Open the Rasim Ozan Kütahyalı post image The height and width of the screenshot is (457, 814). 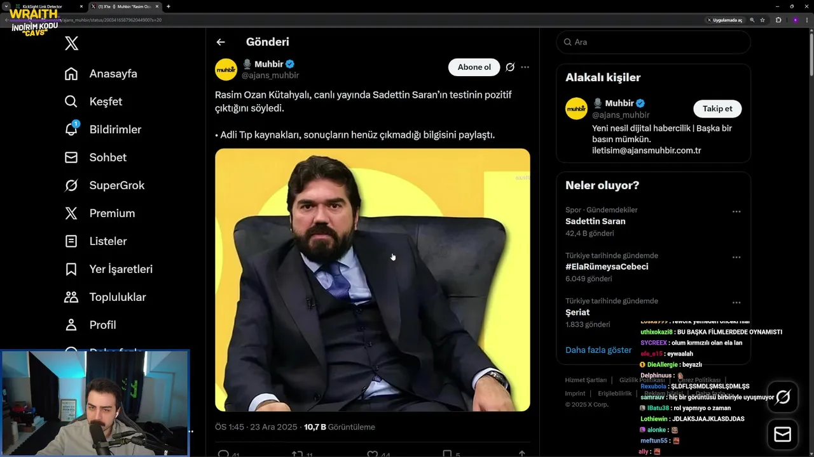pos(372,280)
